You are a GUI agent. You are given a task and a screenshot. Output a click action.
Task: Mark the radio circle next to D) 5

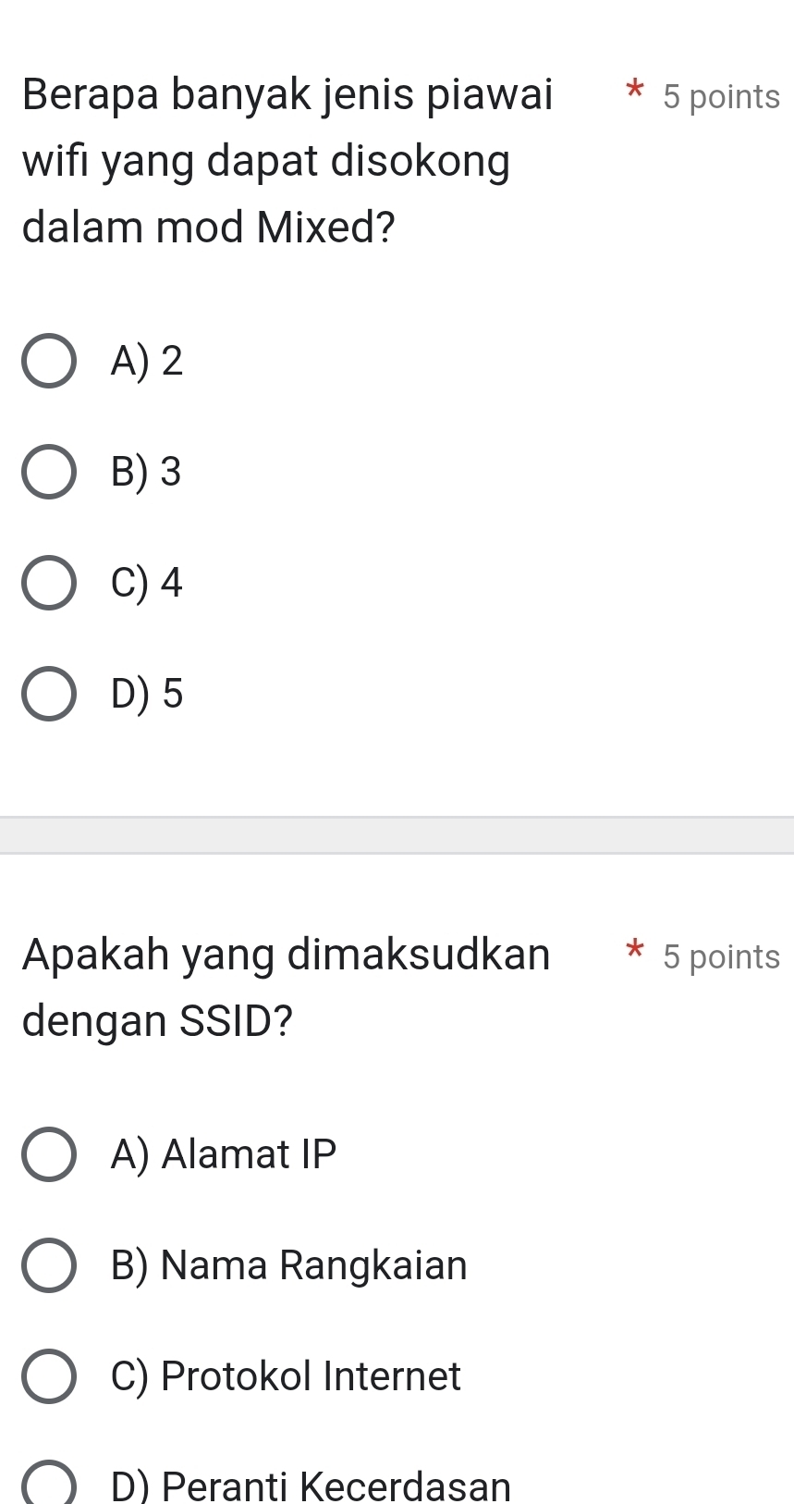pyautogui.click(x=49, y=695)
